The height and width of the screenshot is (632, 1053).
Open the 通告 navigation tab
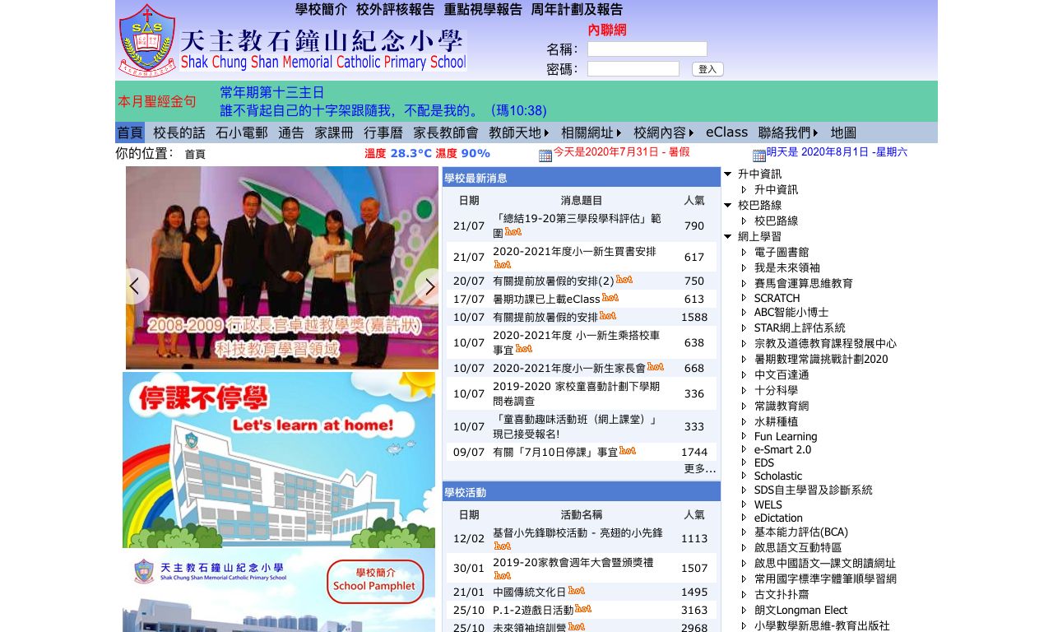290,132
